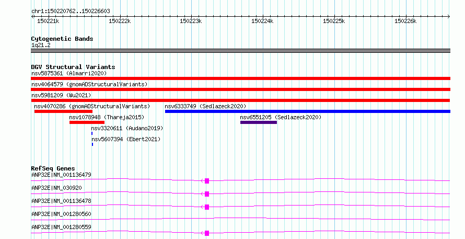Click the 150223k ruler tick label
Viewport: 465px width, 239px height.
[191, 21]
